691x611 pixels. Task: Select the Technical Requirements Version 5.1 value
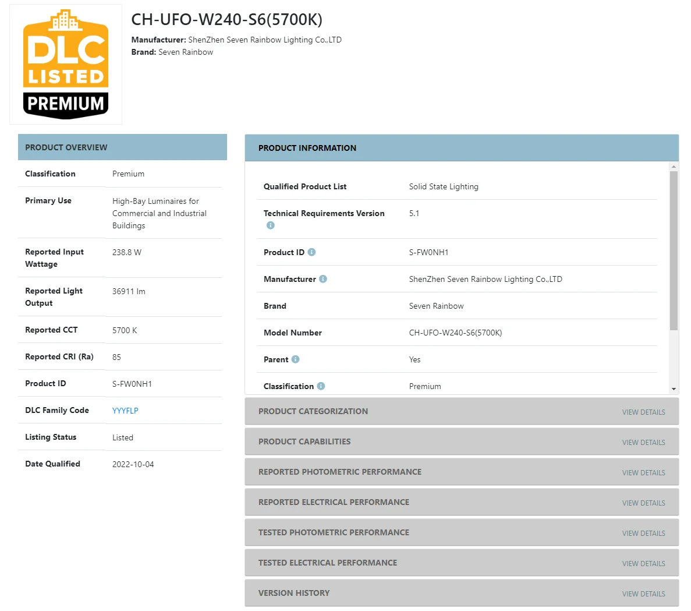(x=414, y=213)
